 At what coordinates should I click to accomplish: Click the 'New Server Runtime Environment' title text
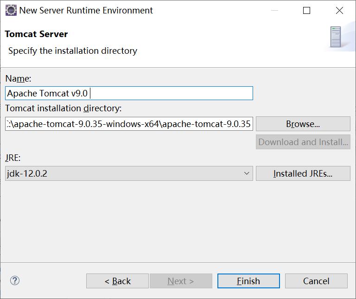(86, 11)
